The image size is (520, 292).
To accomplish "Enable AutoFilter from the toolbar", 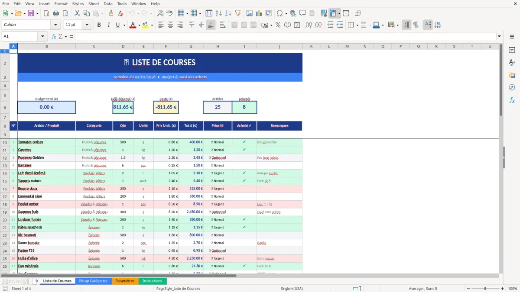I will 237,13.
